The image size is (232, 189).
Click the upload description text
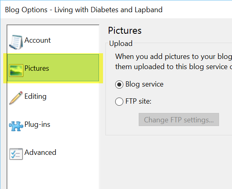174,61
